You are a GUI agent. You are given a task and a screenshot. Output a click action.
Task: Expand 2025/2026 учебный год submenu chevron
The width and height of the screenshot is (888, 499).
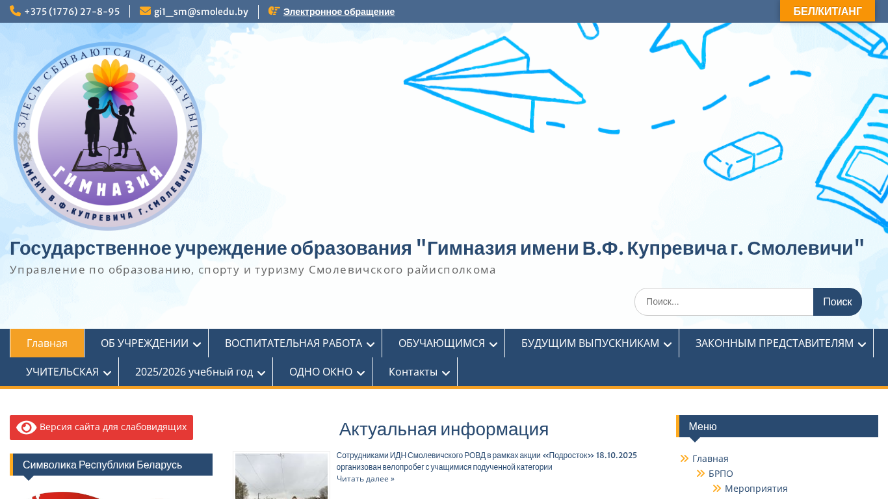coord(261,373)
